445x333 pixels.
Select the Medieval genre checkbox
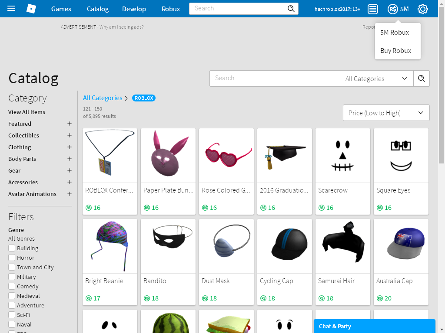coord(12,296)
